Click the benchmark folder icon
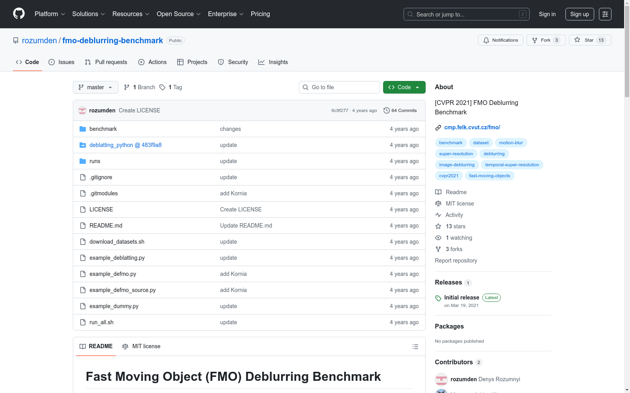 83,129
